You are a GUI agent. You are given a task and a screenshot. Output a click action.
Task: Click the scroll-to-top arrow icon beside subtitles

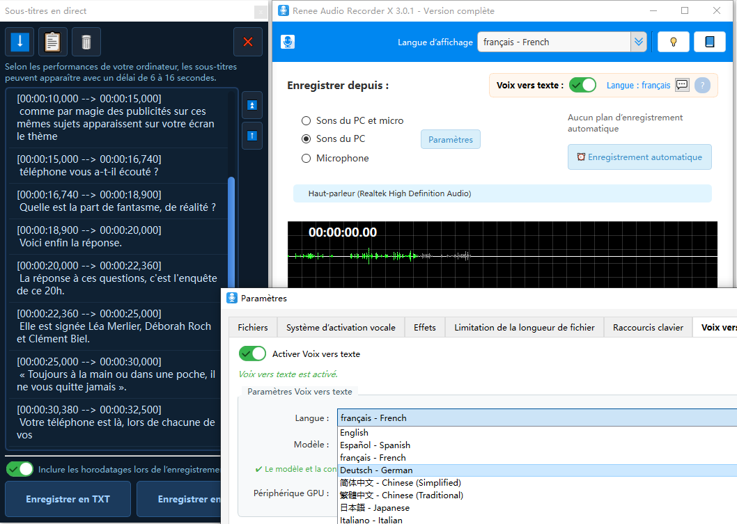tap(252, 105)
